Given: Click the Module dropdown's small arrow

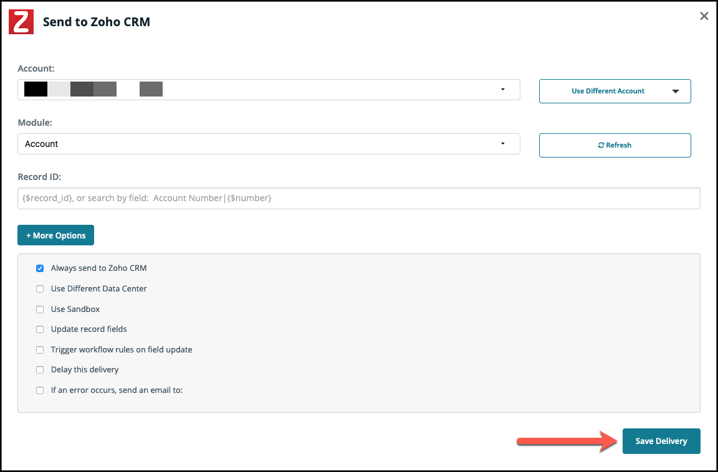Looking at the screenshot, I should [x=502, y=144].
